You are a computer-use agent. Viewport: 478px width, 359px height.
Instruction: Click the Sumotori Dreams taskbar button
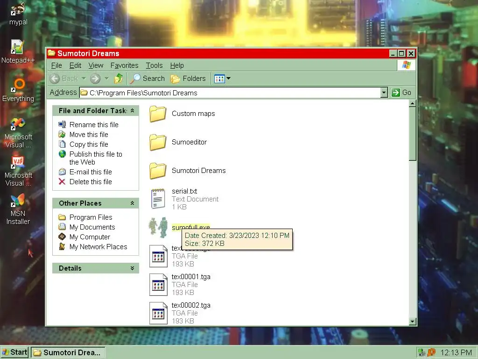(68, 352)
